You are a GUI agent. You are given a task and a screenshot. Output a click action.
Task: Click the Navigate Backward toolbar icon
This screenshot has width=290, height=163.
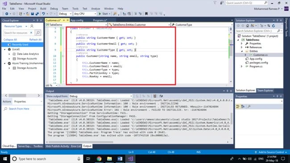(7, 14)
